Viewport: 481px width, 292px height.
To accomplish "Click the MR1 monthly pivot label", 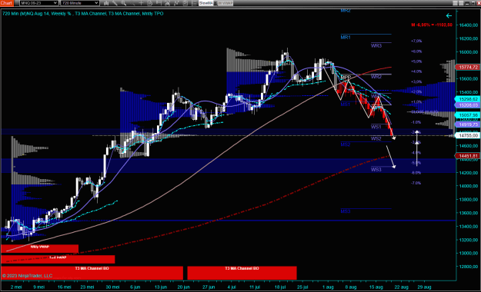I will pos(346,38).
